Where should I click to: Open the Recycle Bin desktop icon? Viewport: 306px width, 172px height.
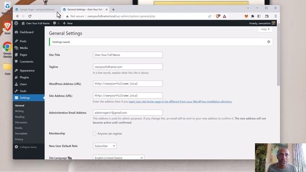7,8
